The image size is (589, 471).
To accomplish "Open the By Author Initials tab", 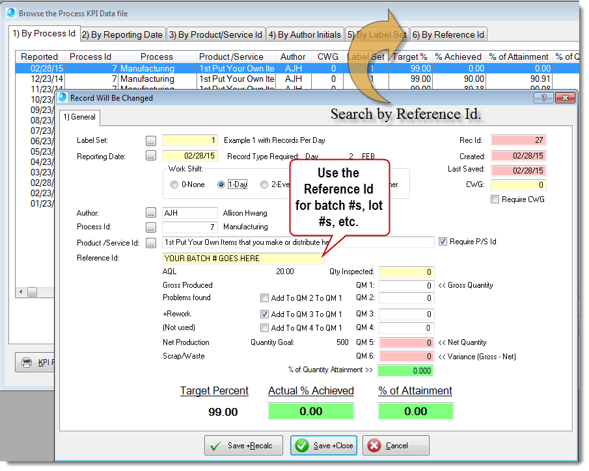I will [305, 35].
